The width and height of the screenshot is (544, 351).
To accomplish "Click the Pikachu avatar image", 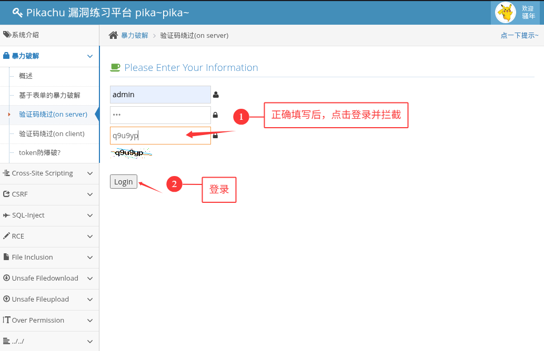I will point(505,13).
